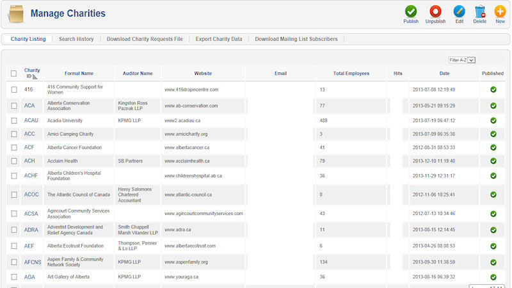
Task: Tick the ACAU row checkbox
Action: point(14,120)
